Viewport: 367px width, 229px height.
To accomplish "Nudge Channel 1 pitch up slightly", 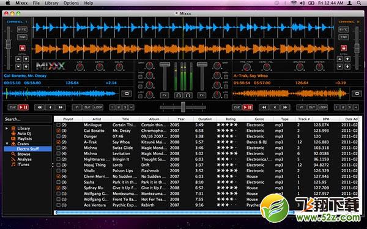I will tap(18, 59).
